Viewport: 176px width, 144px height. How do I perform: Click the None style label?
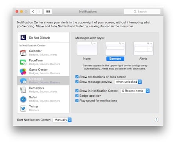87,59
